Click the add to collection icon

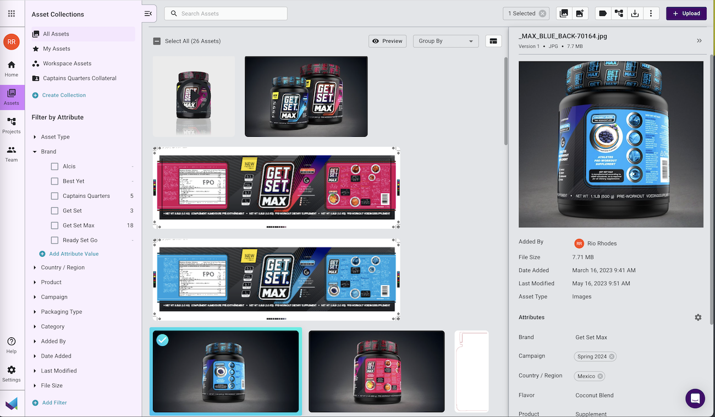pos(564,14)
